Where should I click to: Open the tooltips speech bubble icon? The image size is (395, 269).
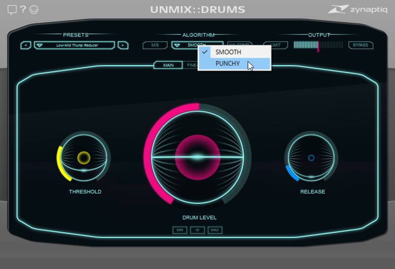pos(12,10)
